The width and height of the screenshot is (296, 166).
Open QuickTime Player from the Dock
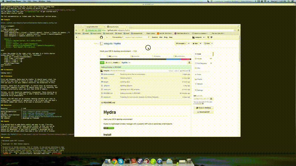tap(159, 161)
